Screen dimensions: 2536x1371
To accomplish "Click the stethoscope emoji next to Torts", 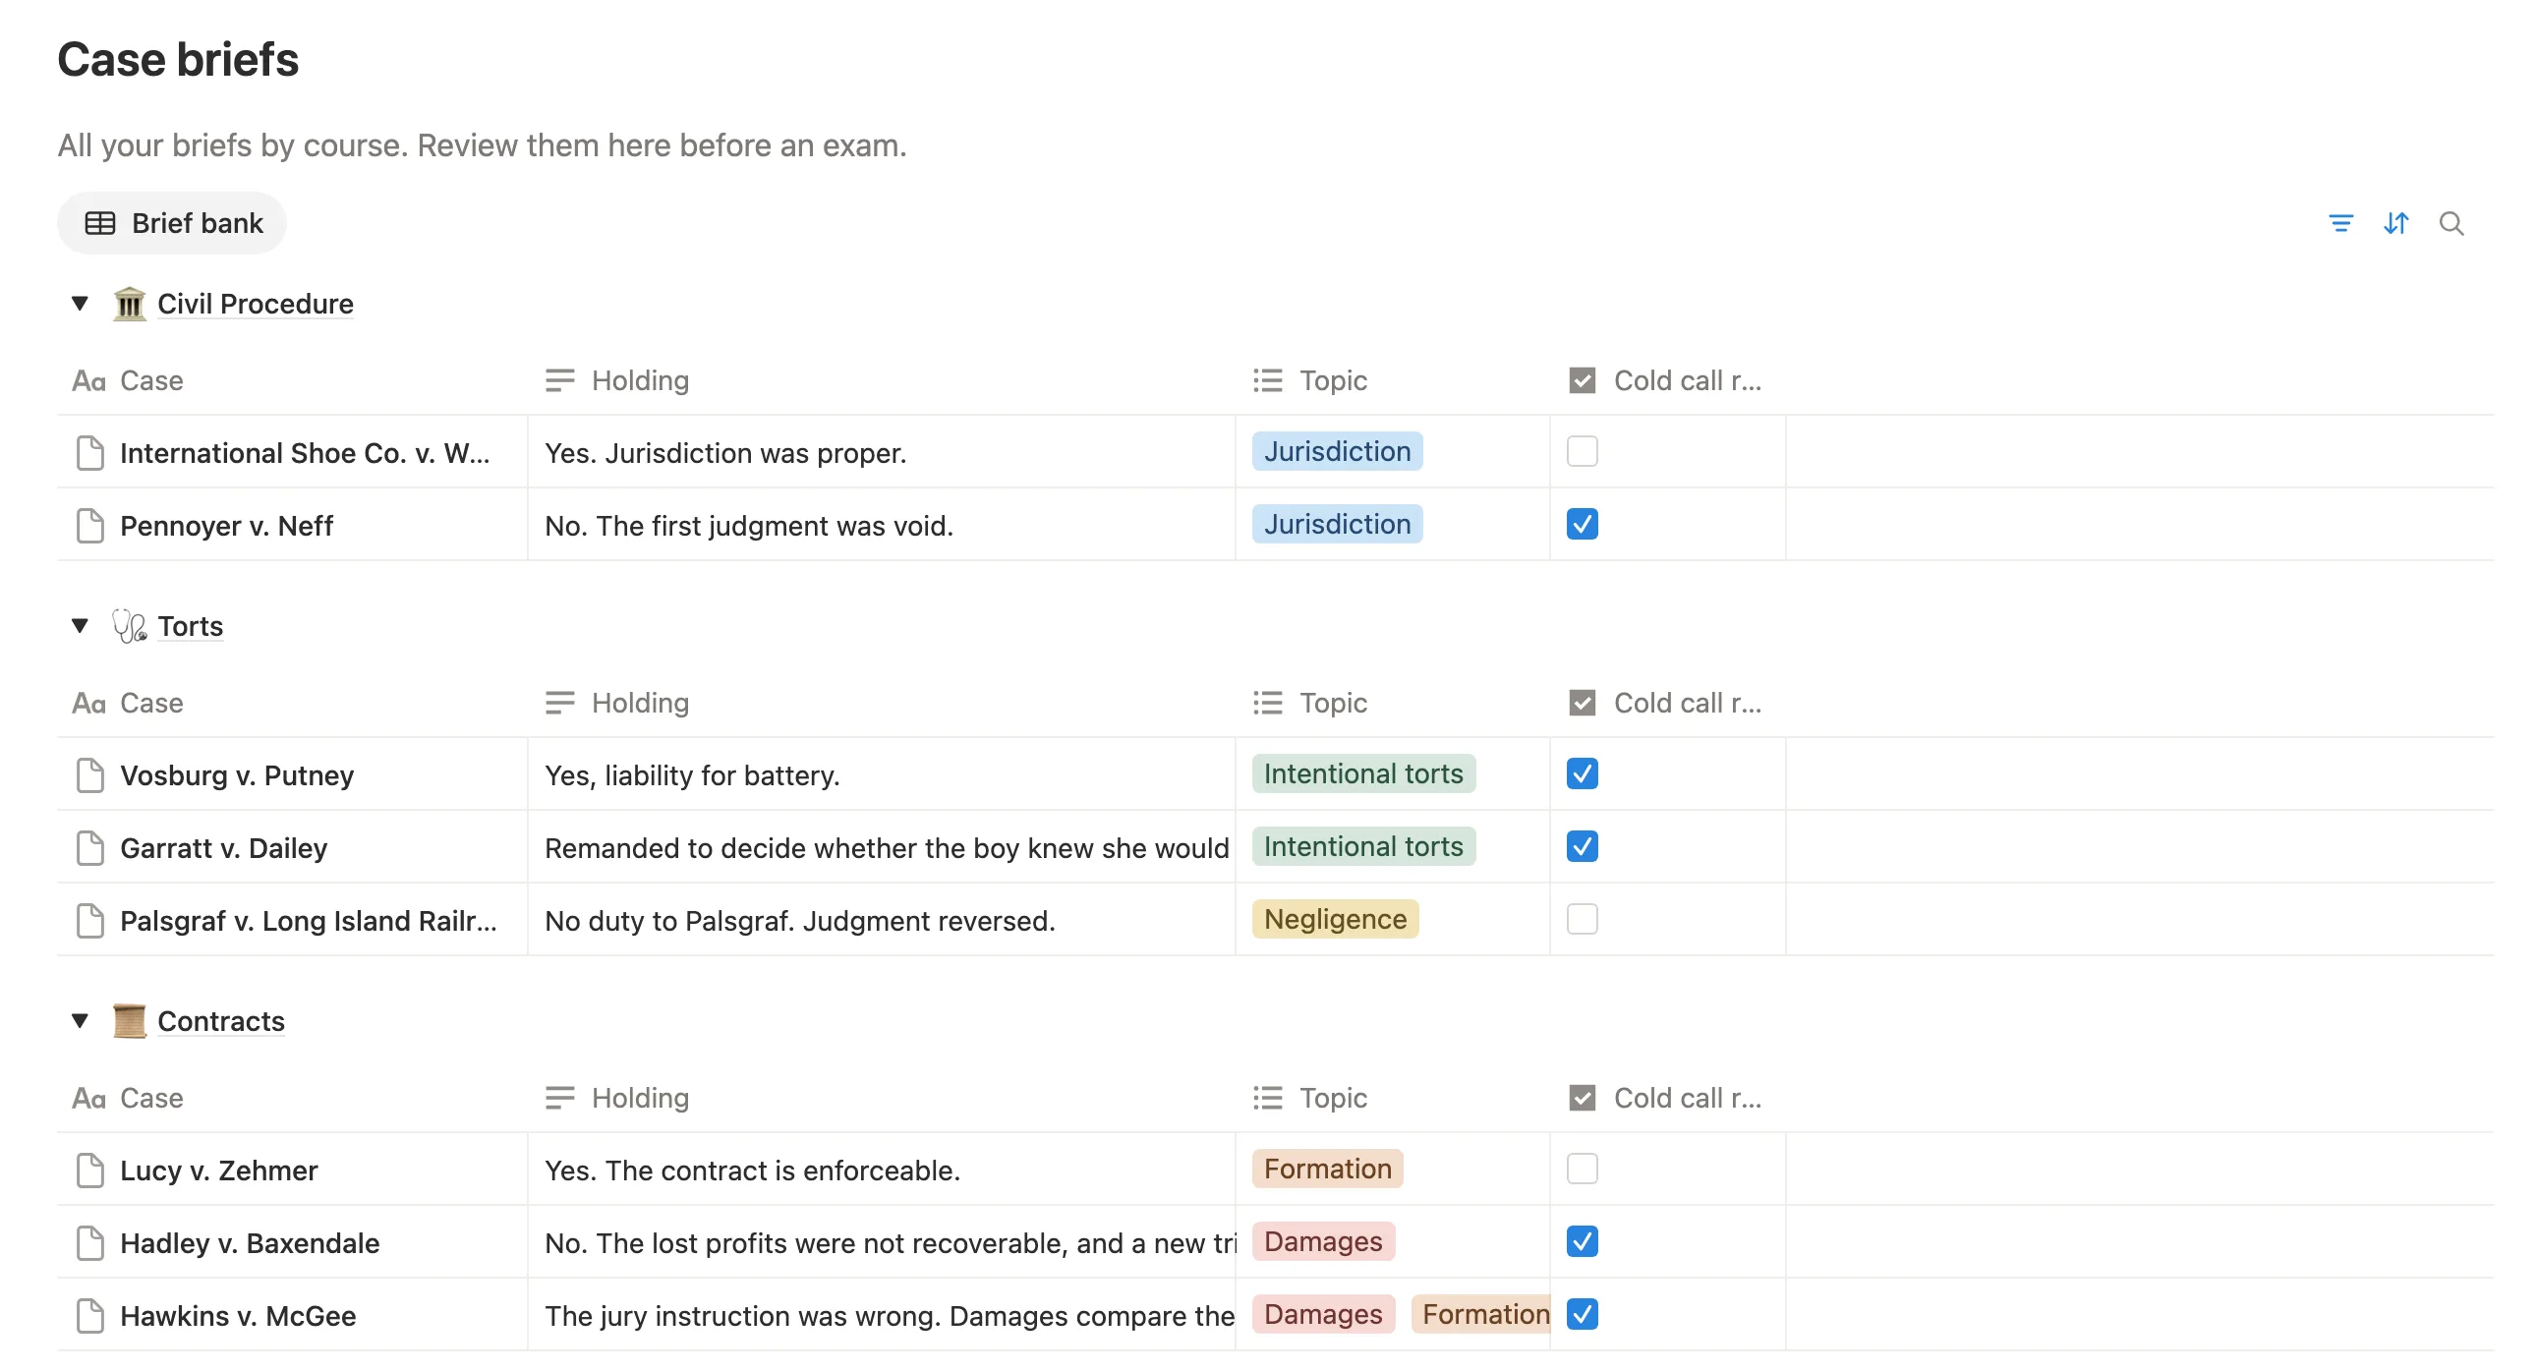I will [129, 626].
